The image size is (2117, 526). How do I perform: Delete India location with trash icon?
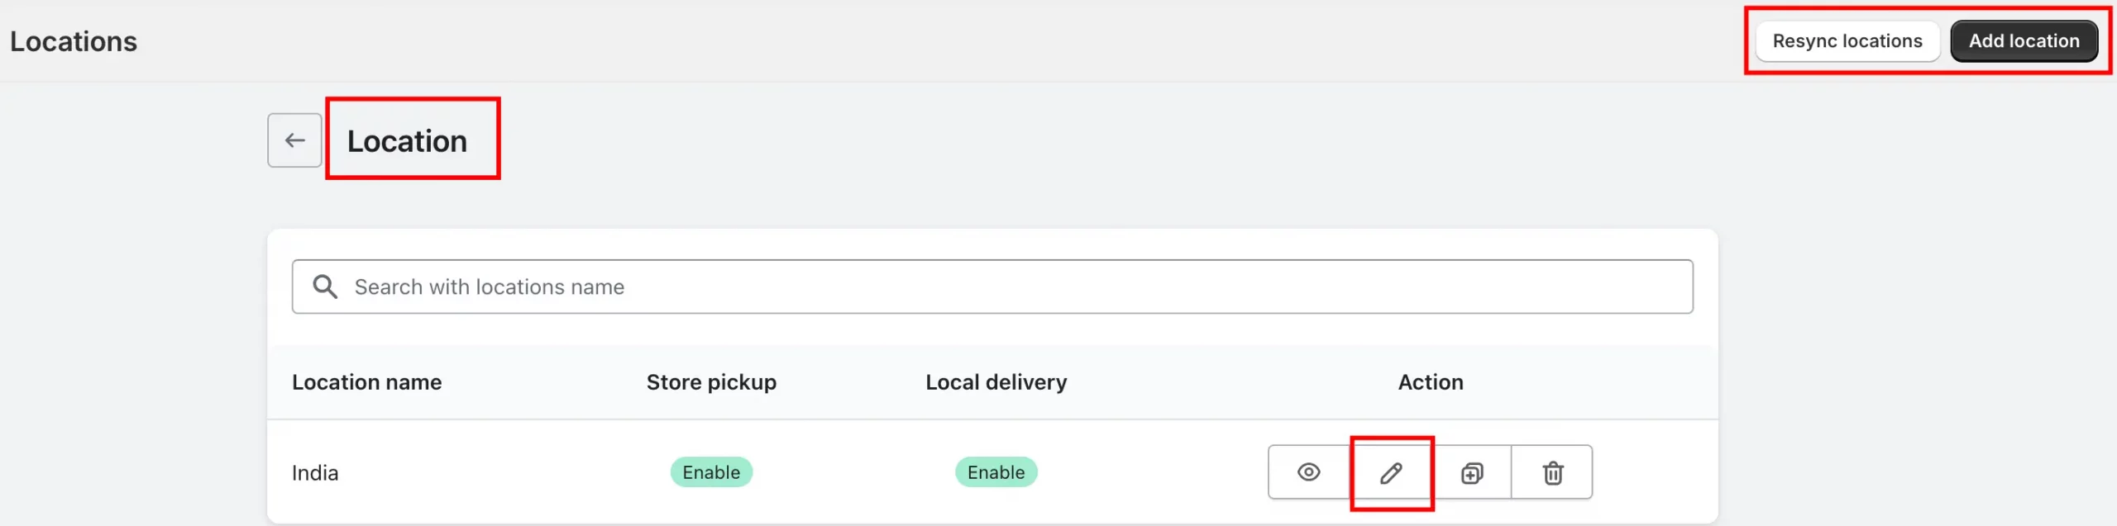point(1552,472)
